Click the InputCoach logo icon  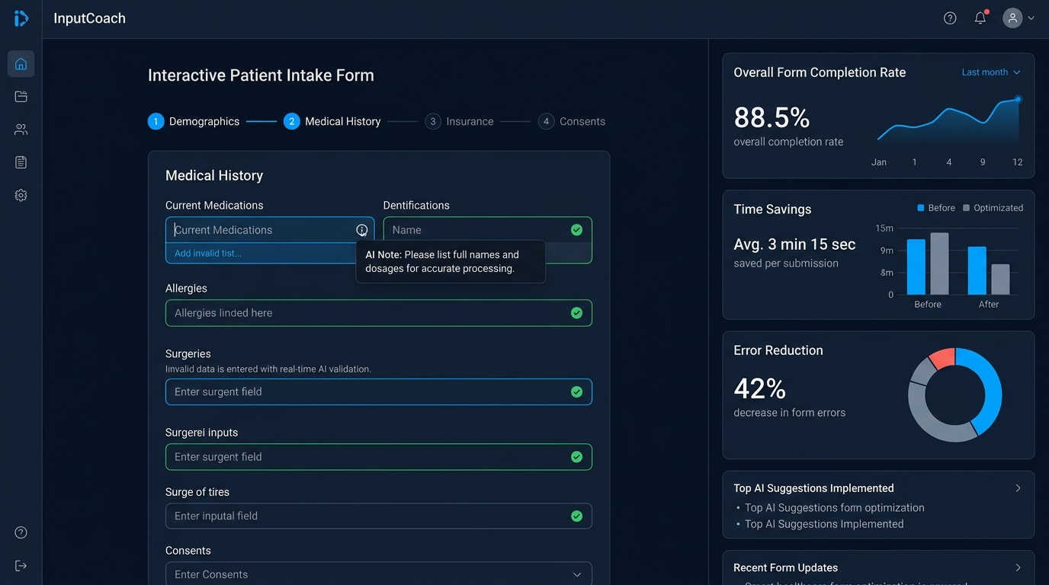[21, 19]
